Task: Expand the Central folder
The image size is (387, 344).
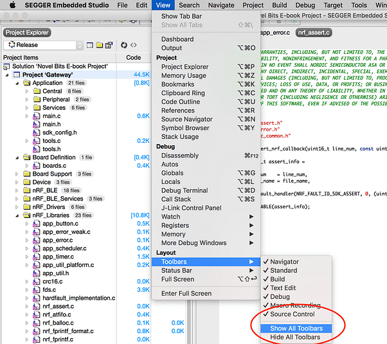Action: click(26, 91)
